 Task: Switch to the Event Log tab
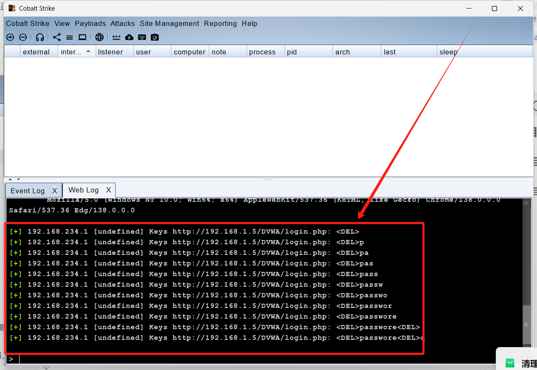(28, 191)
